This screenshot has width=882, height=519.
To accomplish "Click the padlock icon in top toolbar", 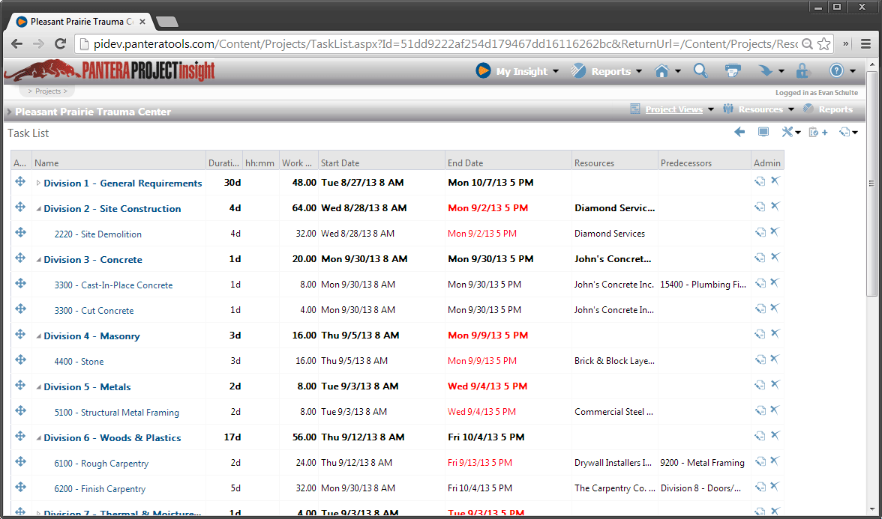I will (x=802, y=71).
